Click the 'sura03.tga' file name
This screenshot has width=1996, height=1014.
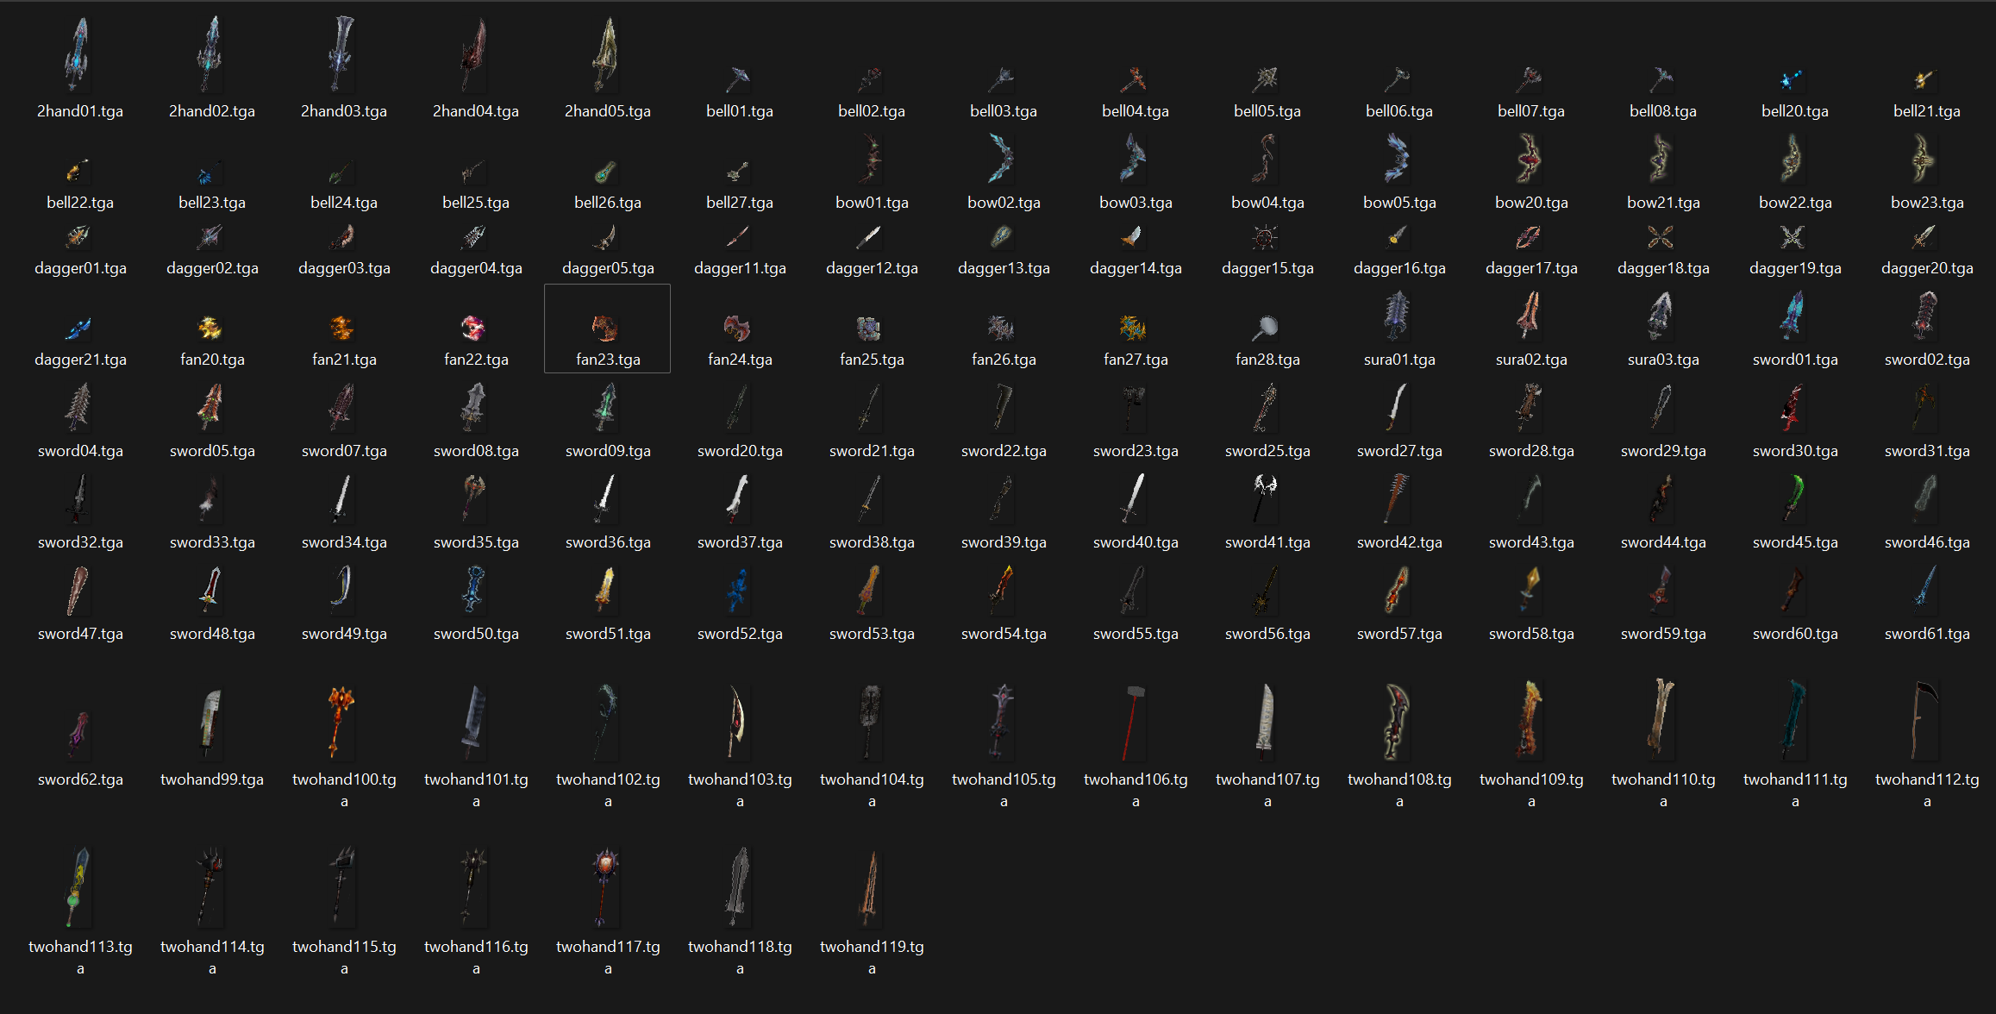tap(1663, 360)
